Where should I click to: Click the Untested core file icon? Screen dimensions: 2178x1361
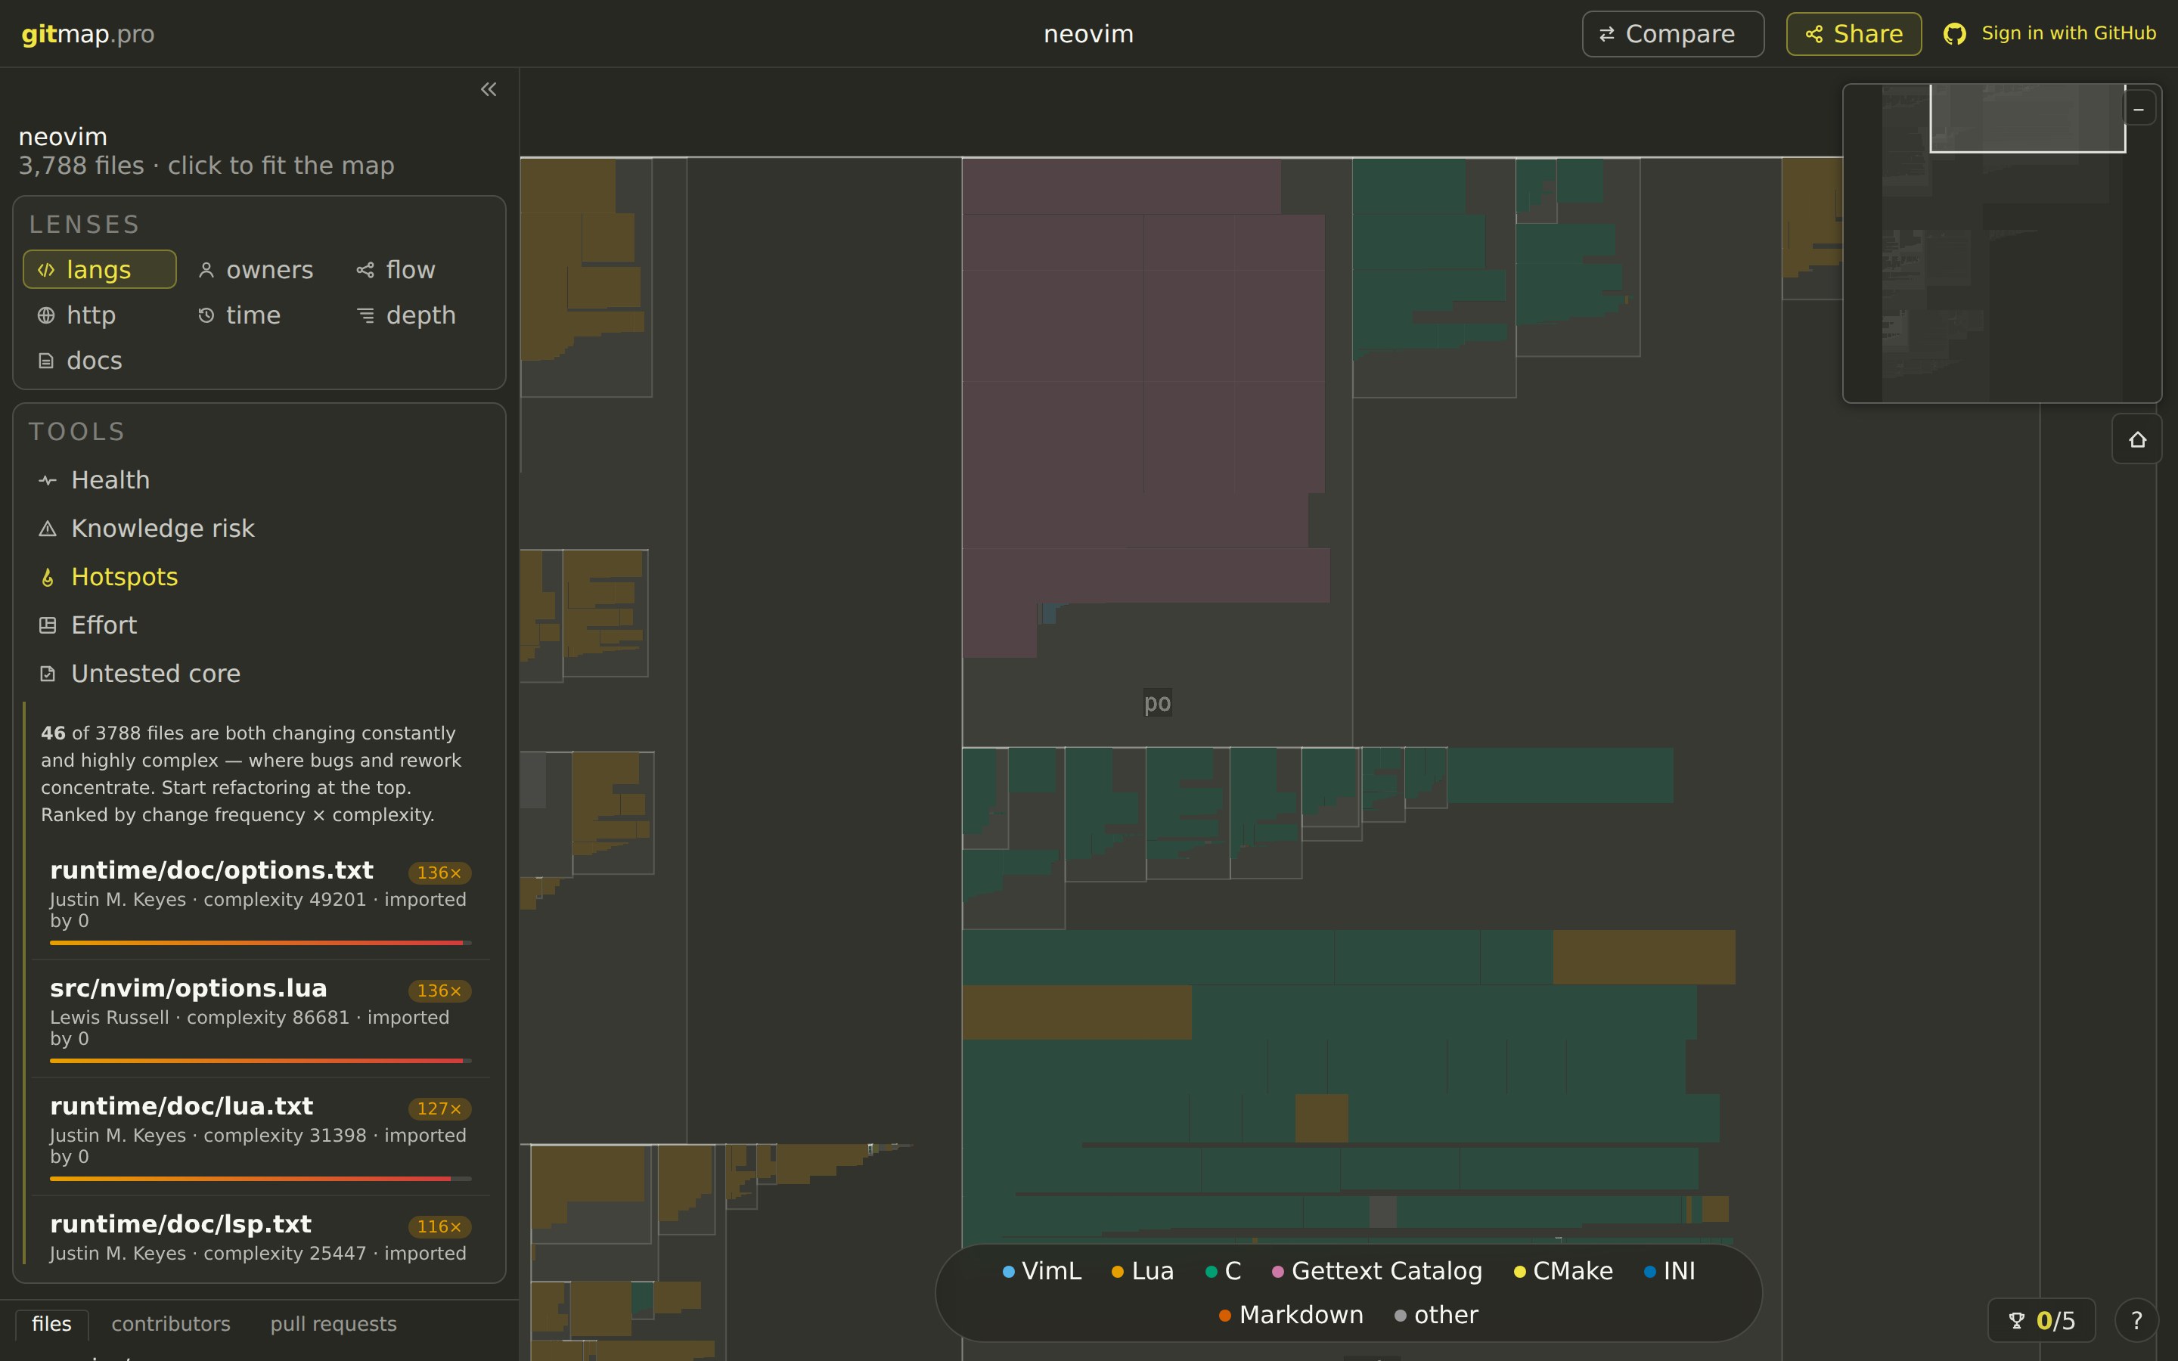[x=48, y=673]
